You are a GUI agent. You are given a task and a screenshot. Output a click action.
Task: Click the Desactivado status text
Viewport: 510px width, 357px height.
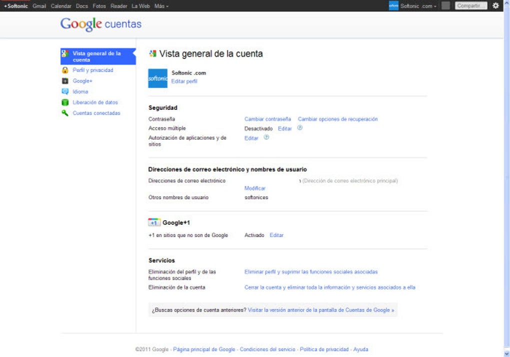point(258,129)
